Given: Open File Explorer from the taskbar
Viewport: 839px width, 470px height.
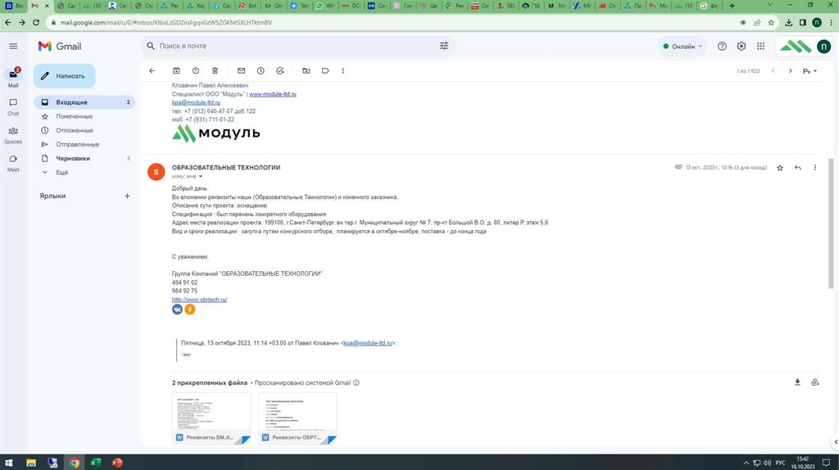Looking at the screenshot, I should click(31, 463).
